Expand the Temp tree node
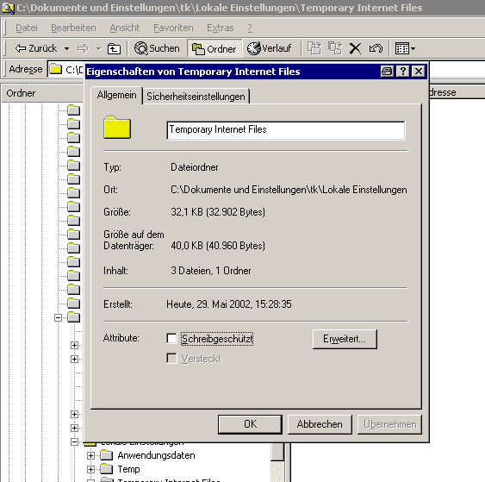The image size is (485, 482). 90,469
